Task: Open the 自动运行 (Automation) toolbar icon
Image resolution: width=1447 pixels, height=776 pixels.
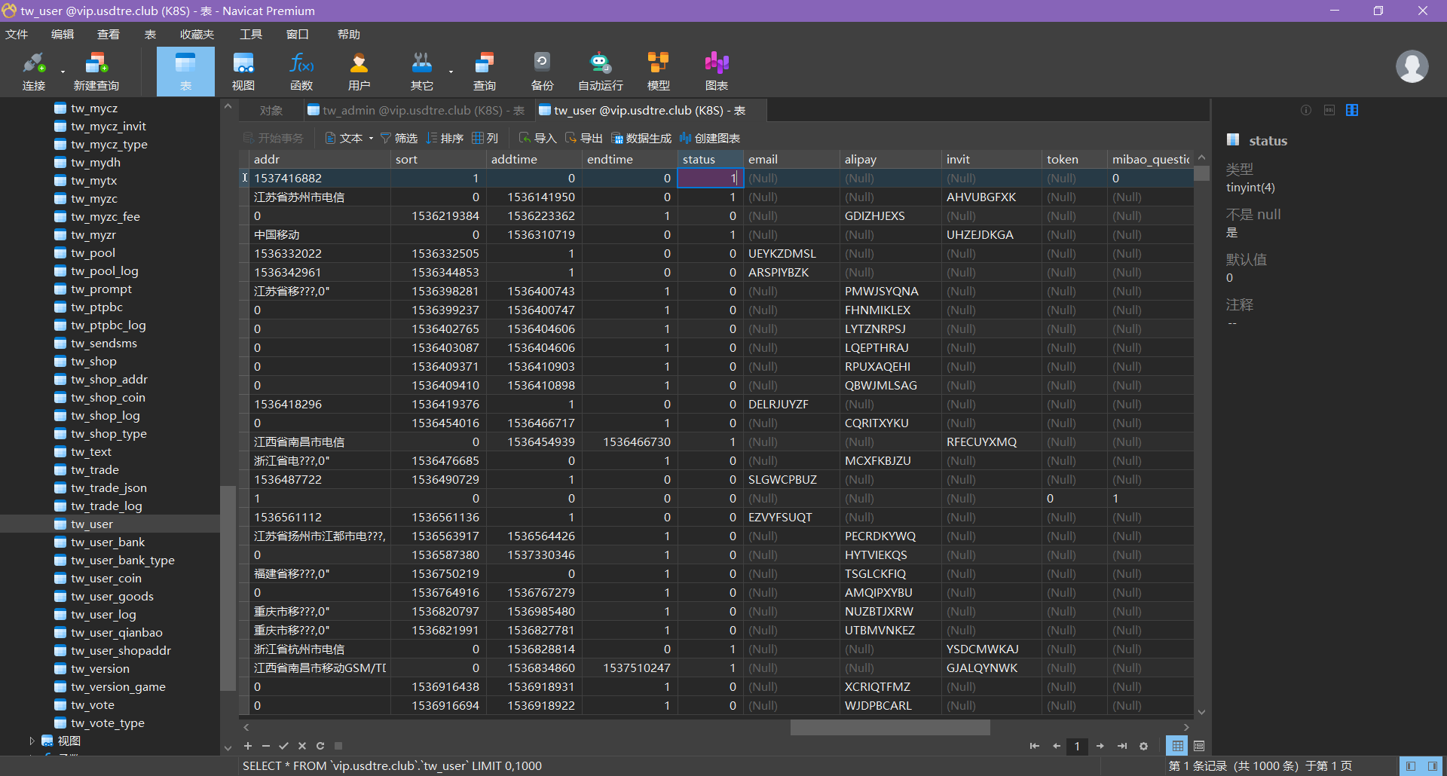Action: tap(601, 72)
